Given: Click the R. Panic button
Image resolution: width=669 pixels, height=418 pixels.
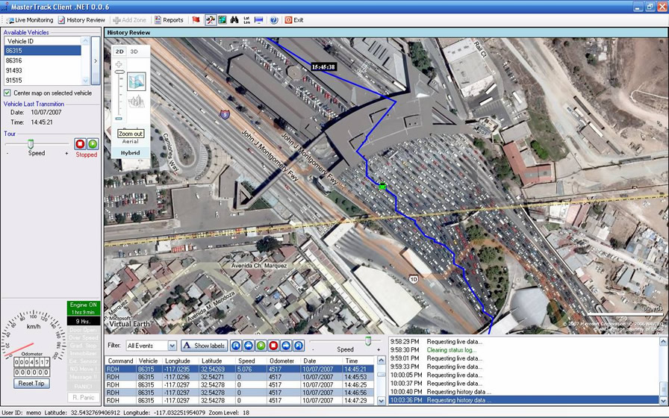Looking at the screenshot, I should [x=83, y=398].
